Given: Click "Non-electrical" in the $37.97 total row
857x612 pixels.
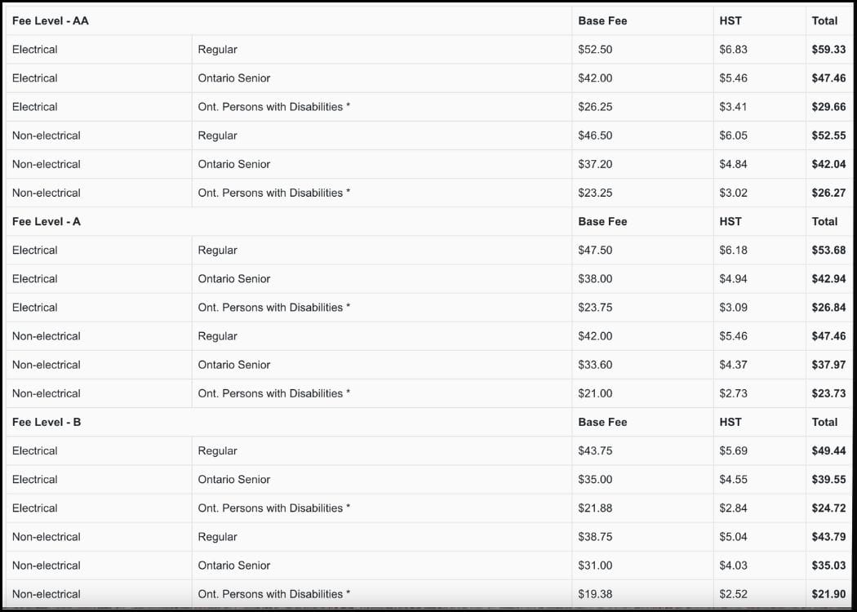Looking at the screenshot, I should tap(46, 365).
